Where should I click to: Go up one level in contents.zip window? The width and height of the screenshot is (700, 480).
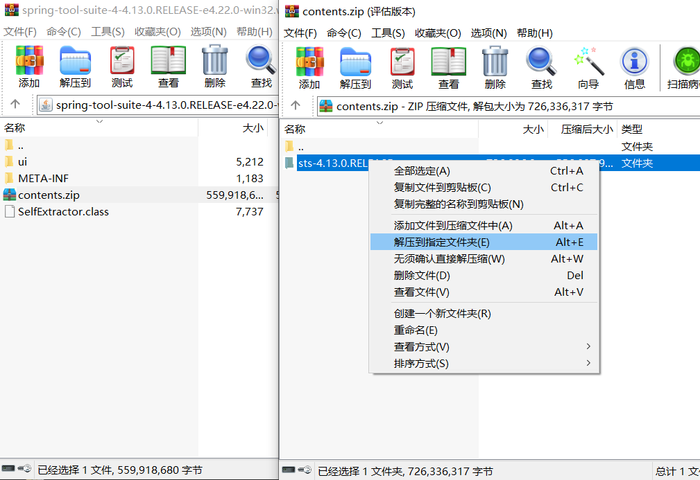coord(296,105)
